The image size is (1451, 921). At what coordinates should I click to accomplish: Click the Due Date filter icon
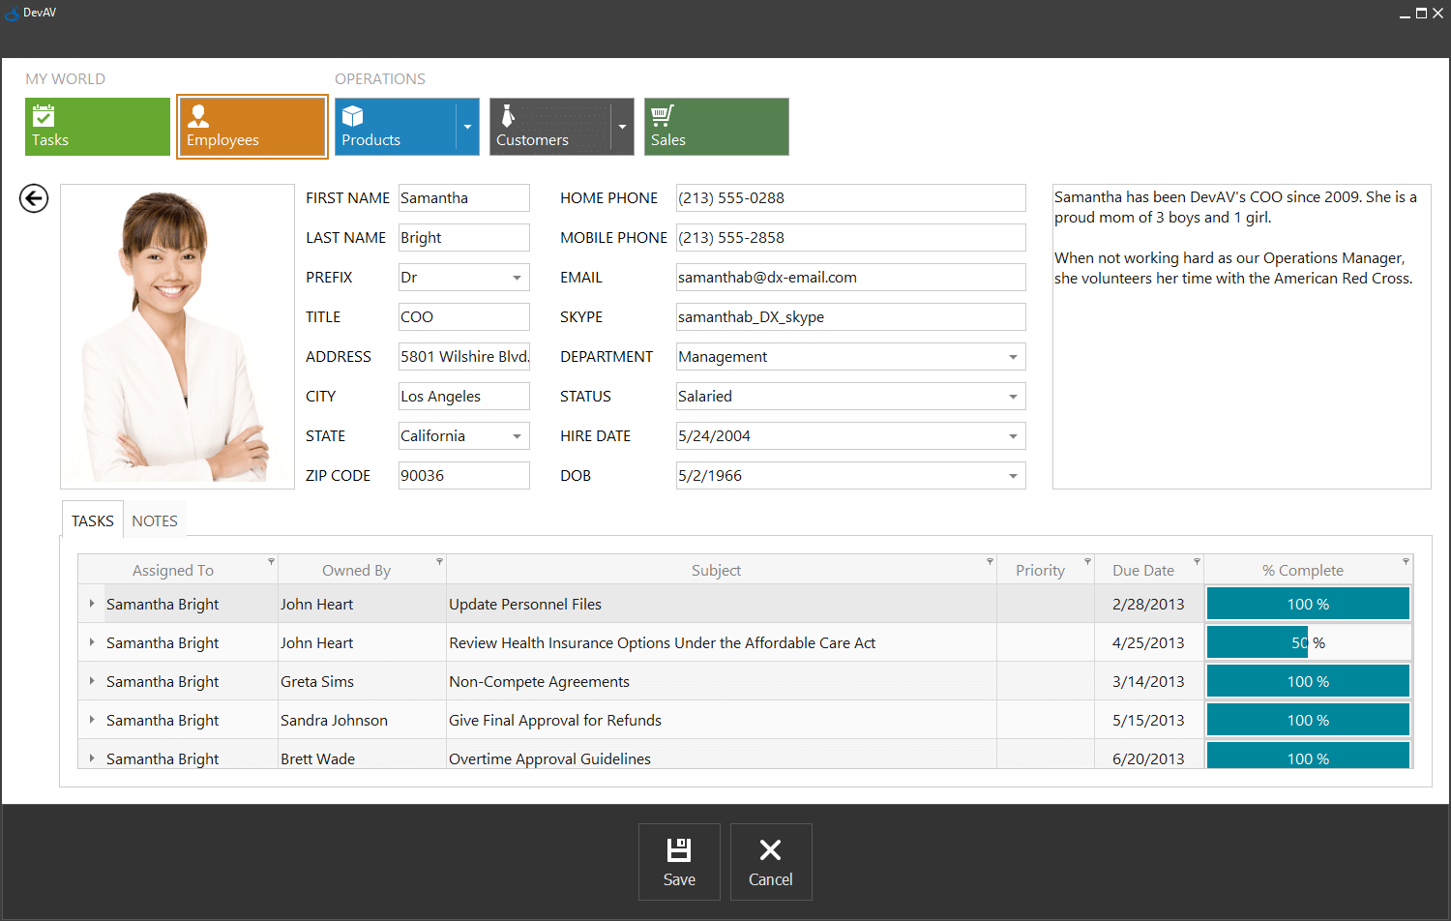pyautogui.click(x=1196, y=560)
